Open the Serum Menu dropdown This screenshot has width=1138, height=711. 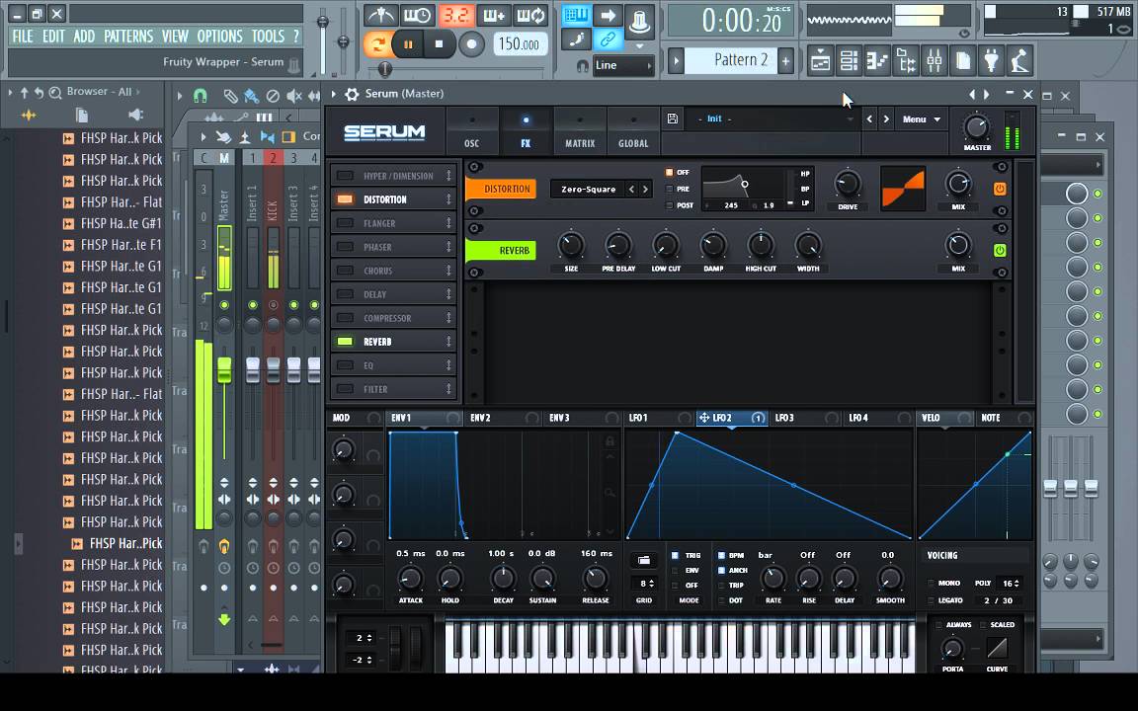[921, 118]
